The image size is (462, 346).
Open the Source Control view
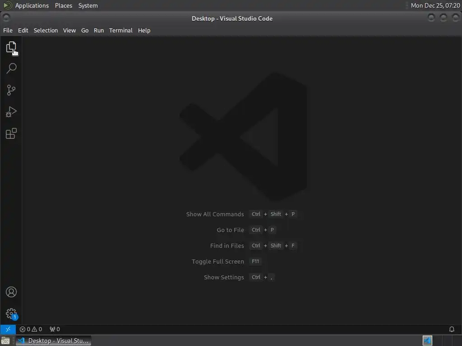click(11, 90)
